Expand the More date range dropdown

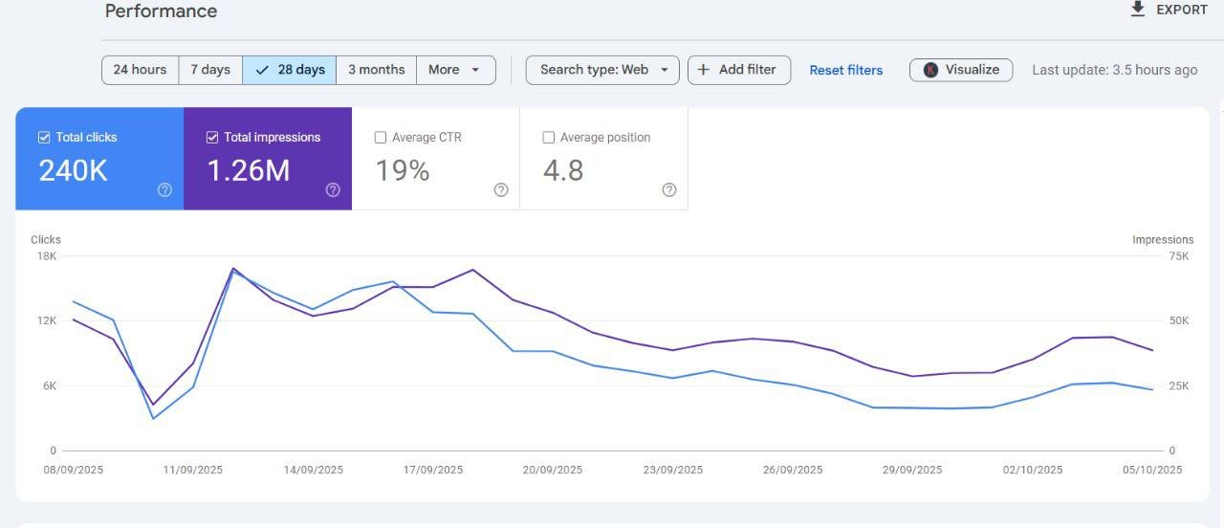coord(456,70)
